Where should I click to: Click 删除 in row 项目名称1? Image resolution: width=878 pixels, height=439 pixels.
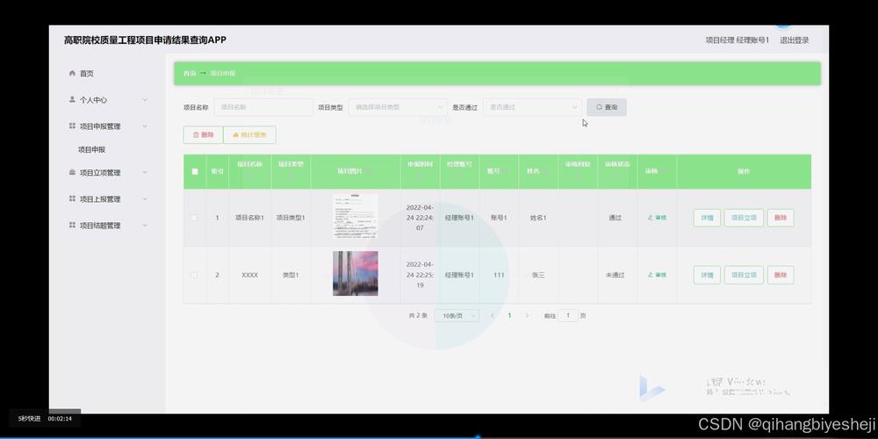781,218
